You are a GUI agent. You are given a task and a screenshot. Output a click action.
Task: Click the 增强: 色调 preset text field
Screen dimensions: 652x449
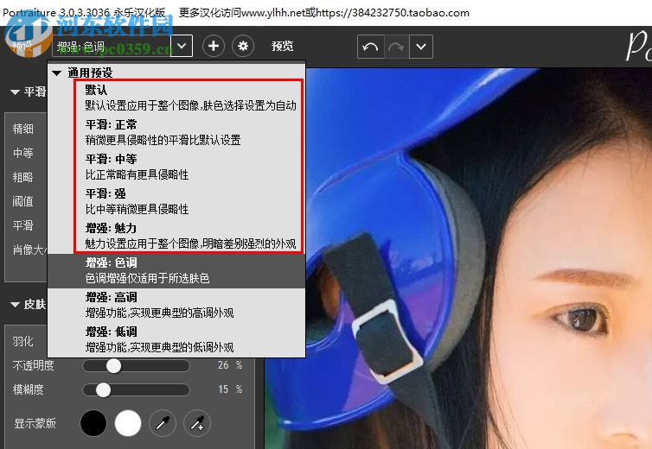pos(112,46)
